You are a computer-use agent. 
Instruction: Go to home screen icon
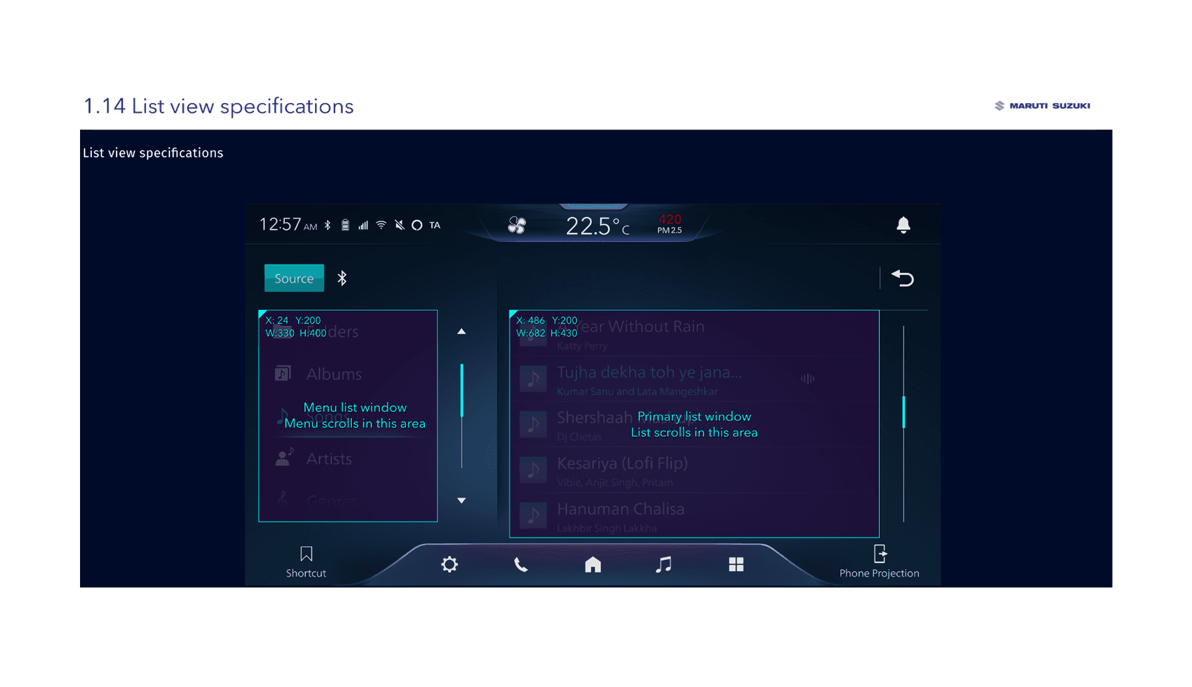(x=593, y=564)
